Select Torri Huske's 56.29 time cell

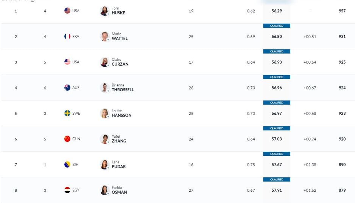tap(277, 11)
